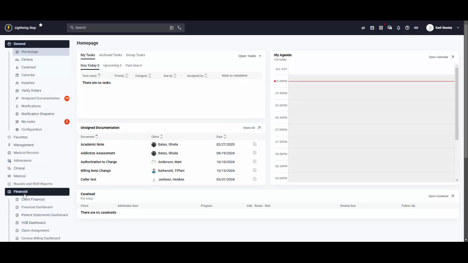The height and width of the screenshot is (263, 468).
Task: Open the chat messages icon
Action: pos(390,28)
